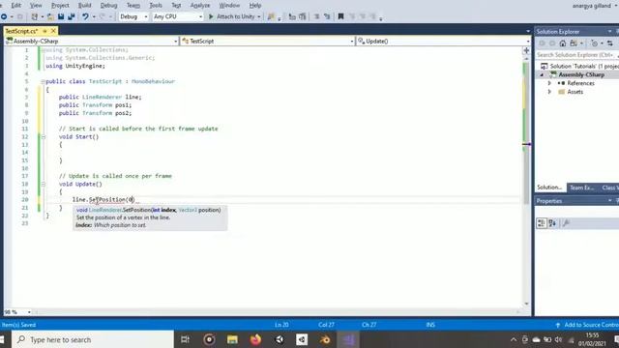Open the Any CPU platform dropdown
The width and height of the screenshot is (619, 348).
pyautogui.click(x=200, y=16)
